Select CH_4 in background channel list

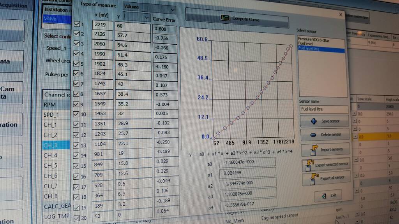click(56, 156)
